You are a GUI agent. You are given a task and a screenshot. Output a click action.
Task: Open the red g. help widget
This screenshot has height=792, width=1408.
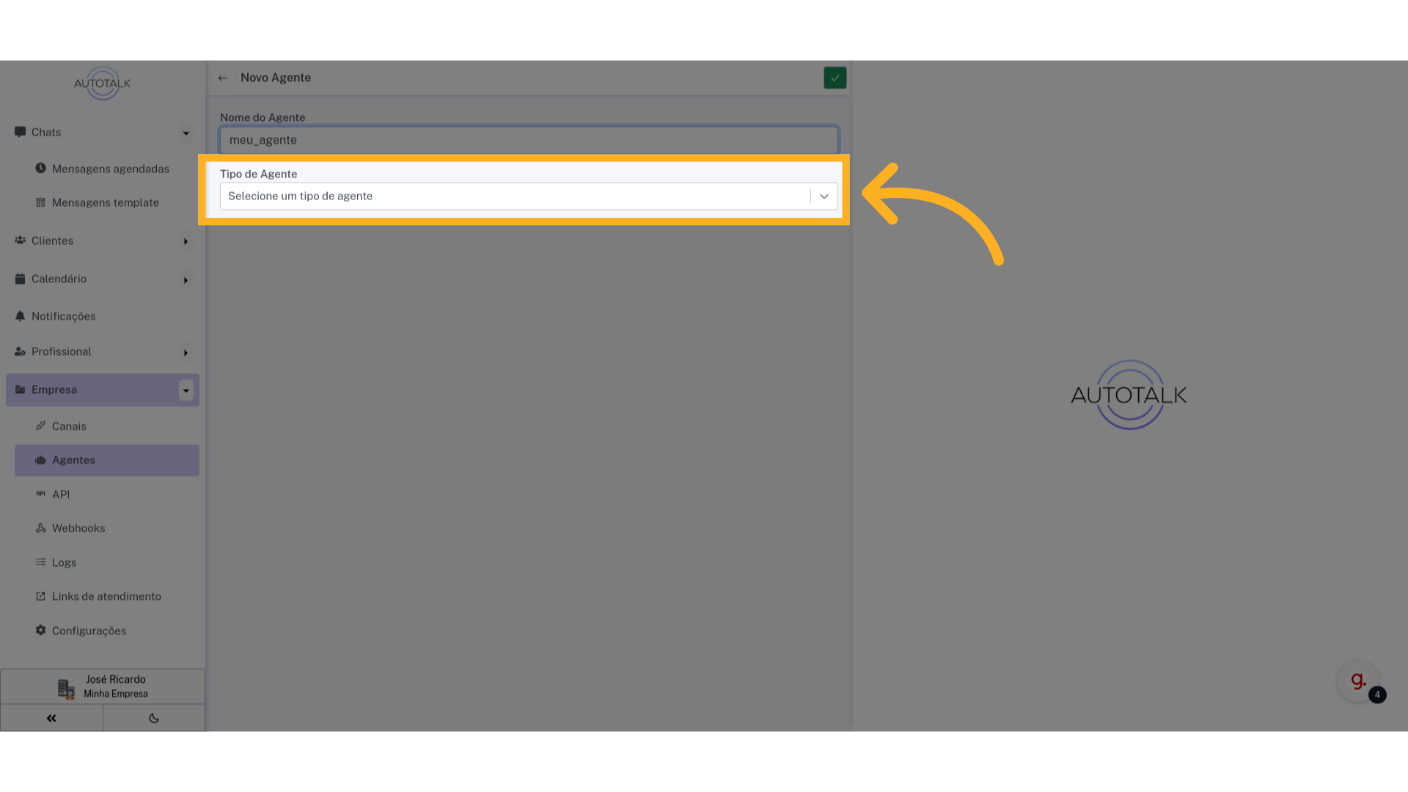pos(1358,681)
